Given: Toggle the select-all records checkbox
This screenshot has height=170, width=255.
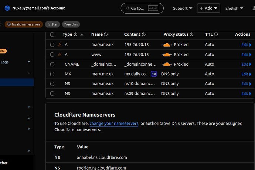Looking at the screenshot, I should 52,35.
